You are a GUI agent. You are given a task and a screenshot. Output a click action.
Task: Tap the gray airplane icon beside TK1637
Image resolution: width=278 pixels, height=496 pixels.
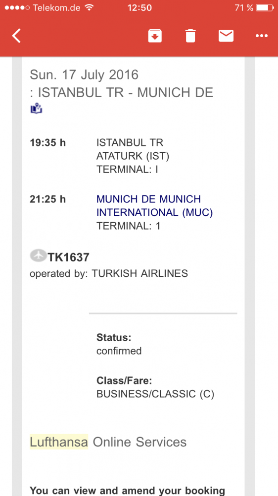click(x=38, y=255)
